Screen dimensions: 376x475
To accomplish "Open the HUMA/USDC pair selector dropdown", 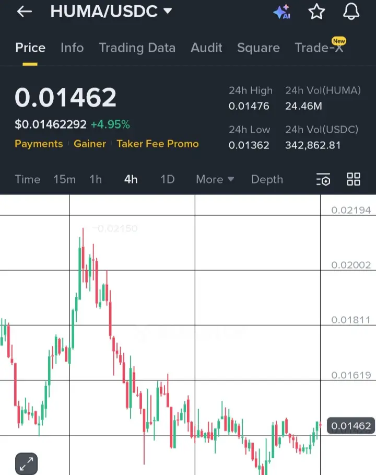I will pos(111,11).
